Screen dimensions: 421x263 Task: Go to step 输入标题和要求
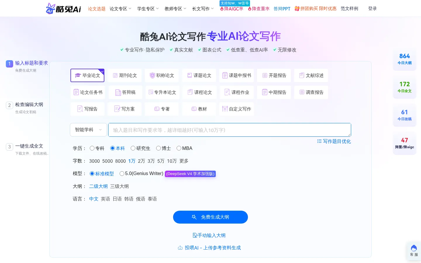click(31, 63)
